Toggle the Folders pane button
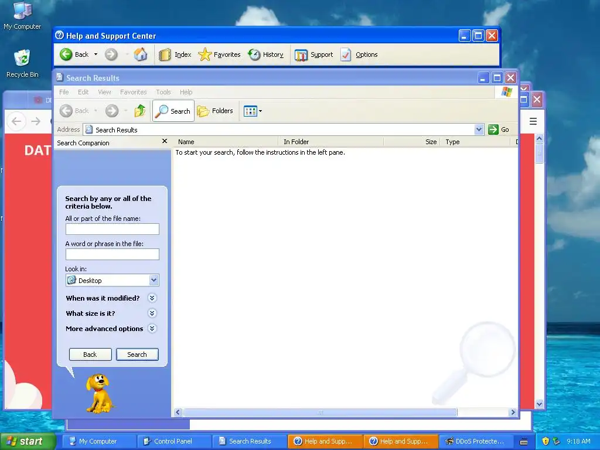This screenshot has width=600, height=450. (x=215, y=111)
